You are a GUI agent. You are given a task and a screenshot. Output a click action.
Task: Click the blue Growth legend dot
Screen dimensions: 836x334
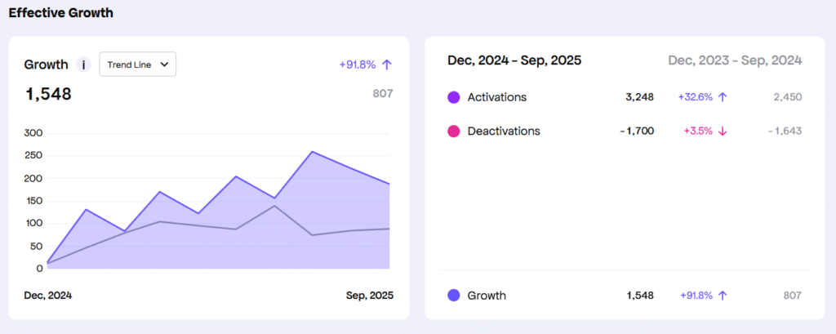pos(454,296)
